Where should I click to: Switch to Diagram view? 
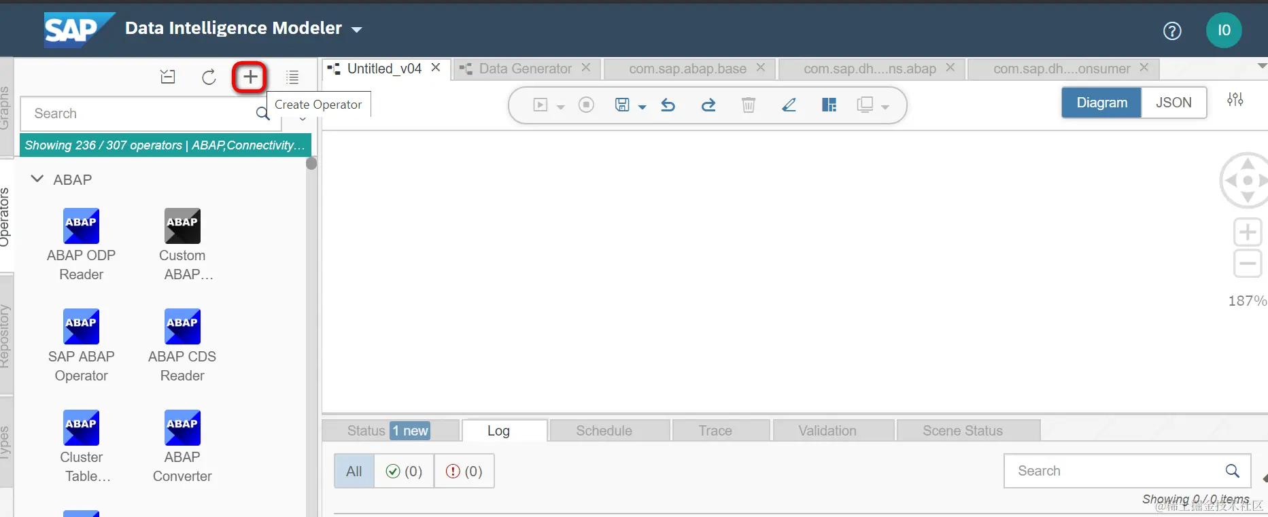[1101, 103]
